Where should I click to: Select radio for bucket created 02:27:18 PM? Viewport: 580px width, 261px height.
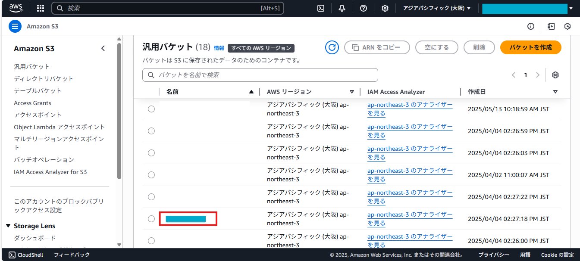tap(151, 219)
